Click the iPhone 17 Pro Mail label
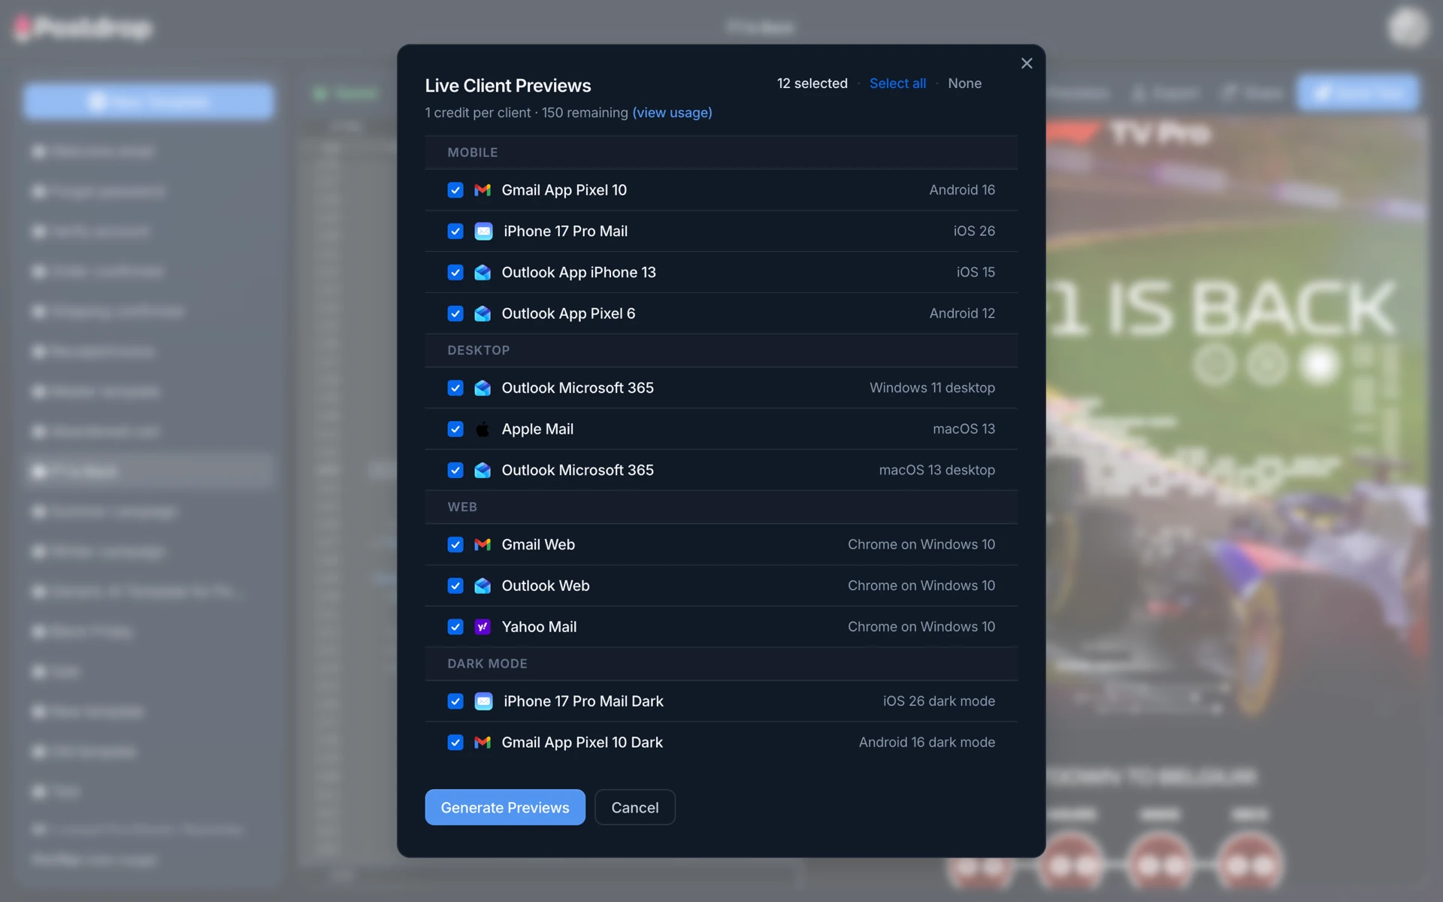This screenshot has height=902, width=1443. pos(566,232)
